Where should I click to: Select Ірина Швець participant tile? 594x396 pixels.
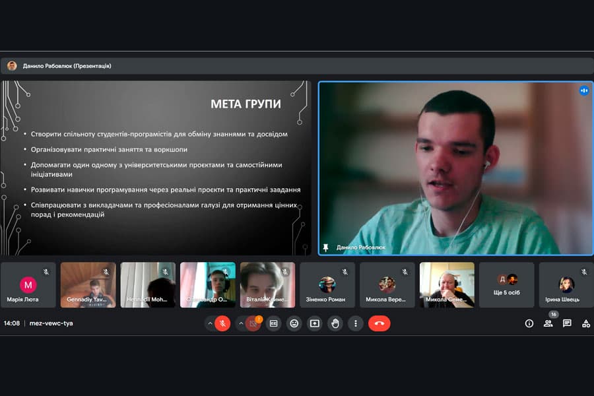[x=566, y=284]
